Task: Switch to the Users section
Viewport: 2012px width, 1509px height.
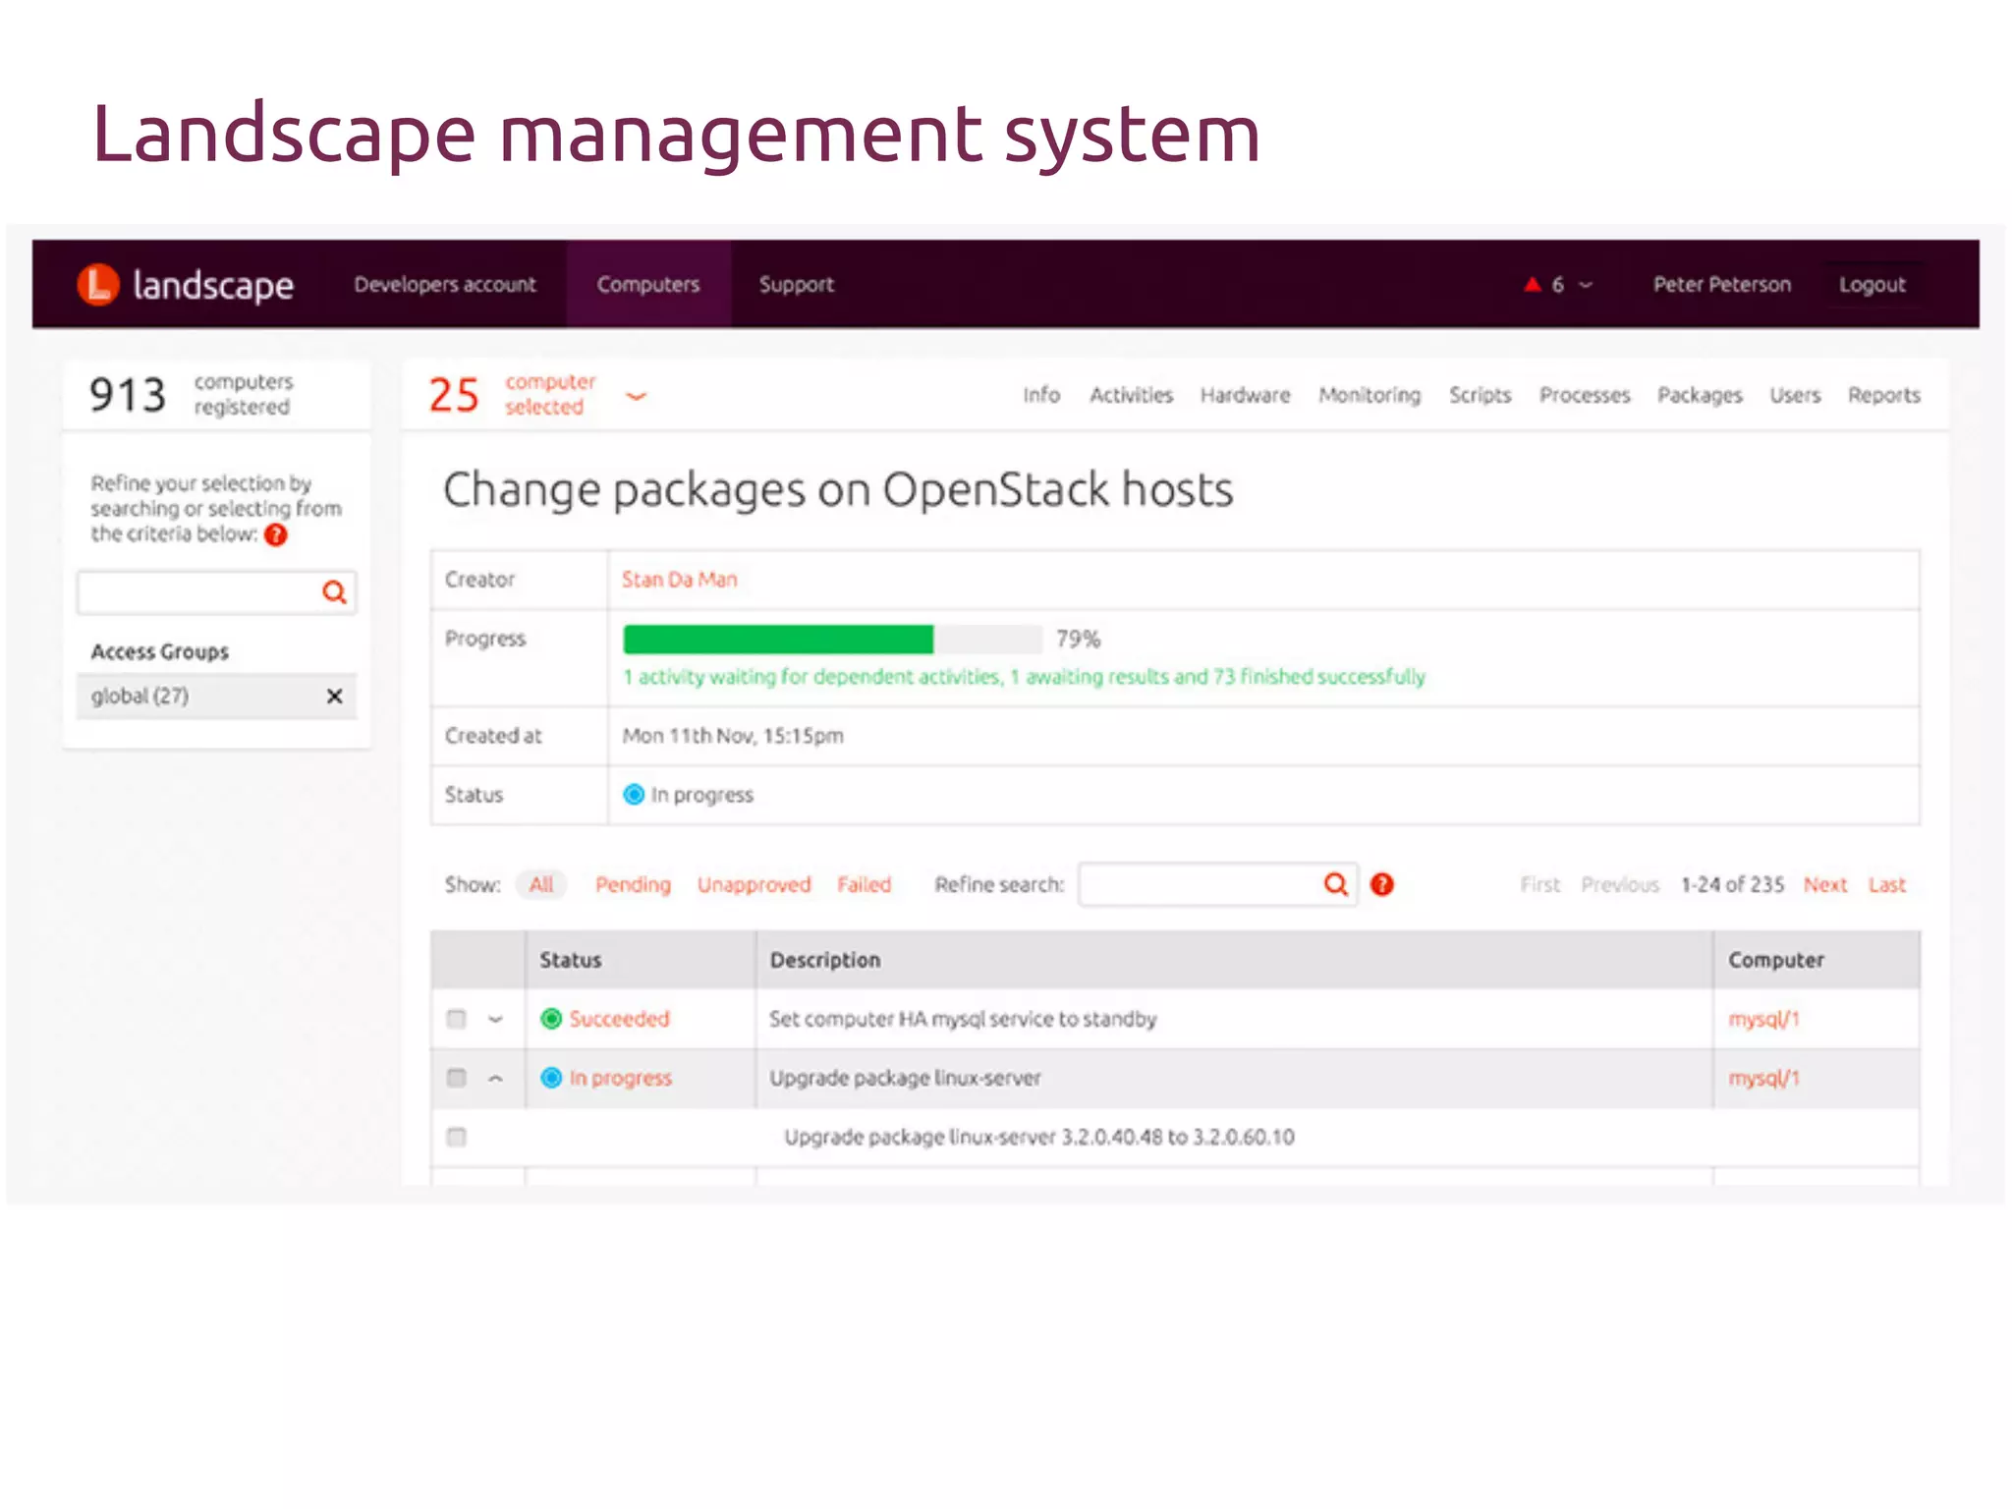Action: (1795, 395)
